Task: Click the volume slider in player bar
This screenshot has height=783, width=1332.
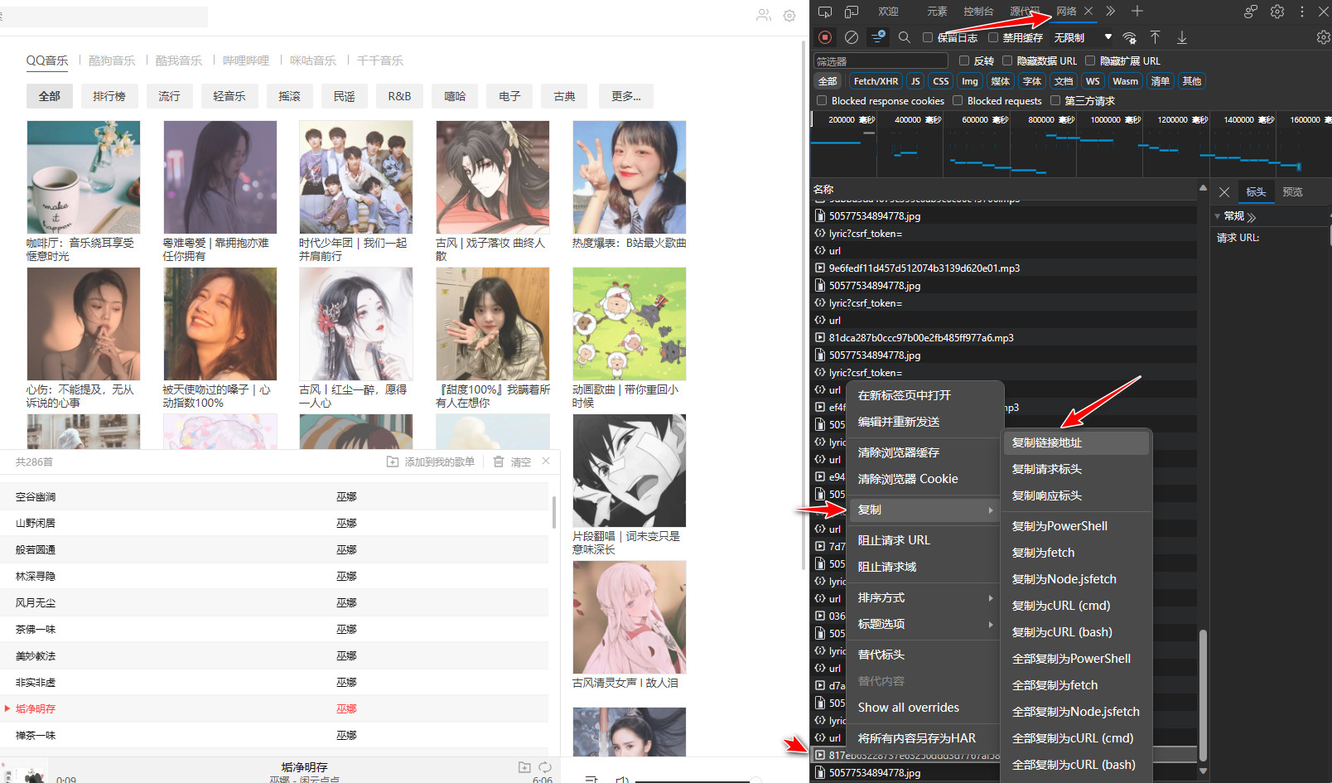Action: (697, 781)
